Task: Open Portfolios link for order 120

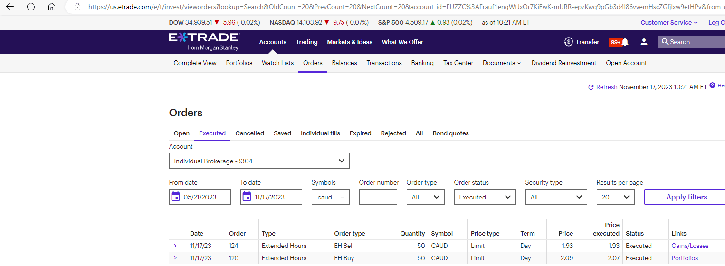Action: 685,258
